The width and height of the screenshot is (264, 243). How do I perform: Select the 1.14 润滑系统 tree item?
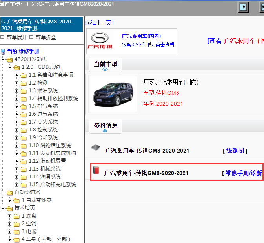[x=45, y=176]
